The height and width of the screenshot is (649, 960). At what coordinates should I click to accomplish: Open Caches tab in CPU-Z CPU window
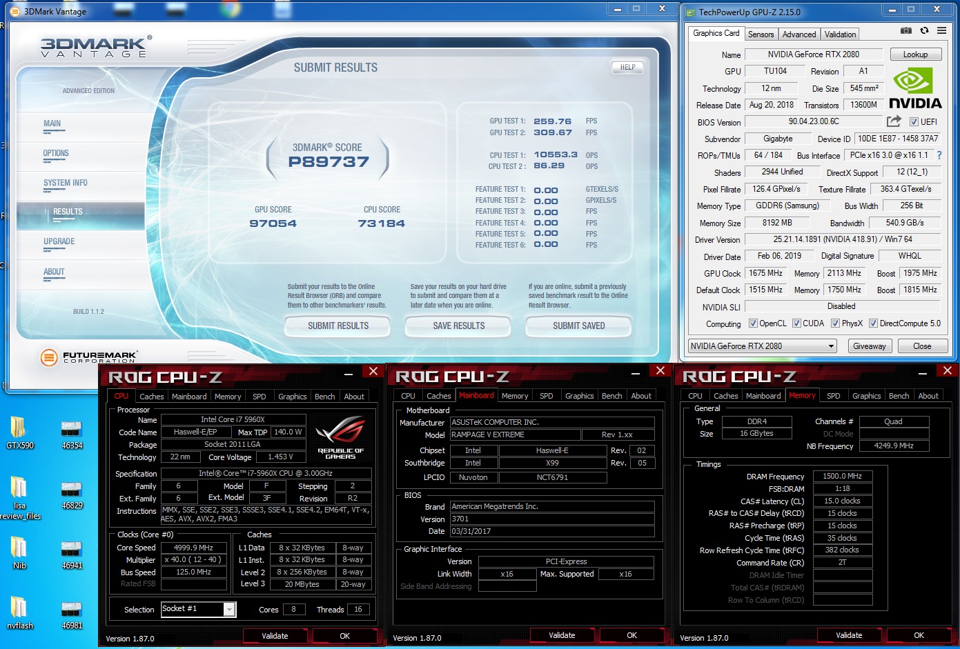point(151,397)
